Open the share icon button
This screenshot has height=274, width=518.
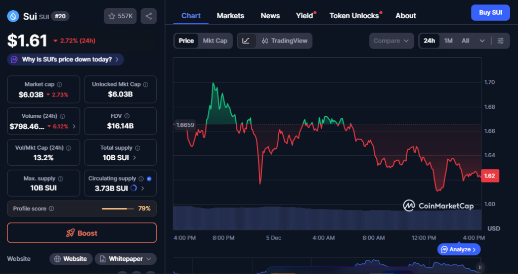click(x=149, y=16)
